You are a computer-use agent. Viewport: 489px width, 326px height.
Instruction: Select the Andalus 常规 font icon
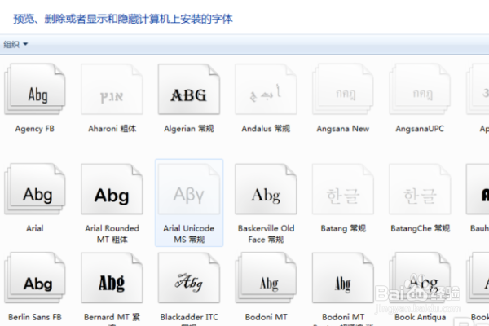266,90
